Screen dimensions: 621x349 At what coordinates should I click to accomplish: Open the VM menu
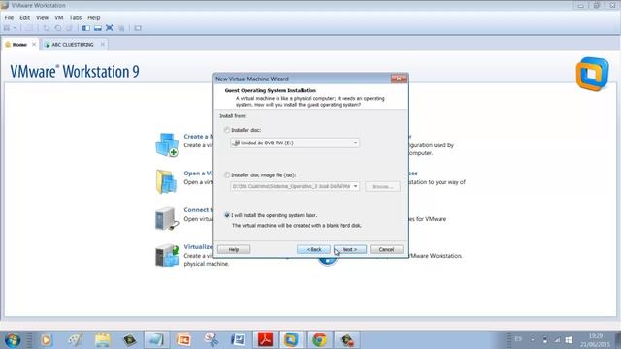[58, 17]
